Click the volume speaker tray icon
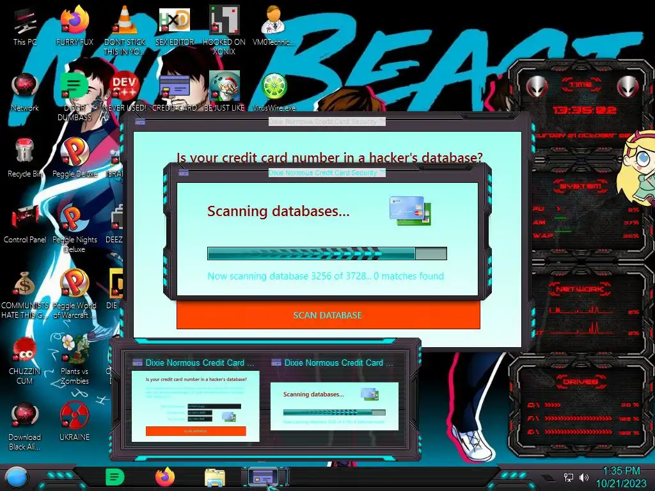This screenshot has width=655, height=491. pyautogui.click(x=583, y=477)
